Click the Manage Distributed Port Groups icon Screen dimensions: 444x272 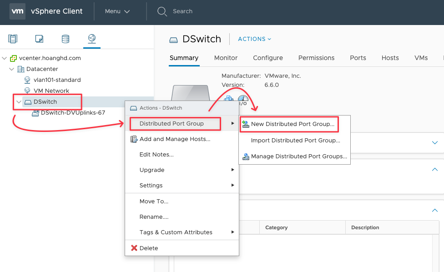tap(246, 156)
